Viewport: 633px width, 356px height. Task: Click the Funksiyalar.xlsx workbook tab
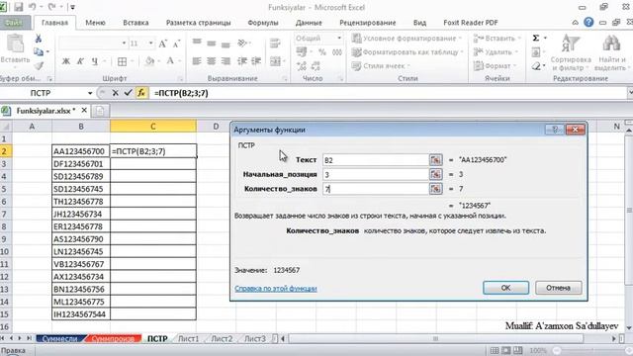(45, 110)
